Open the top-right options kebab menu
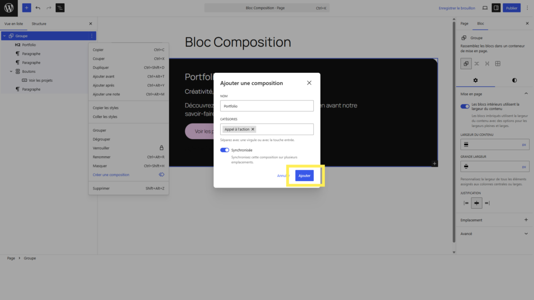 click(527, 8)
